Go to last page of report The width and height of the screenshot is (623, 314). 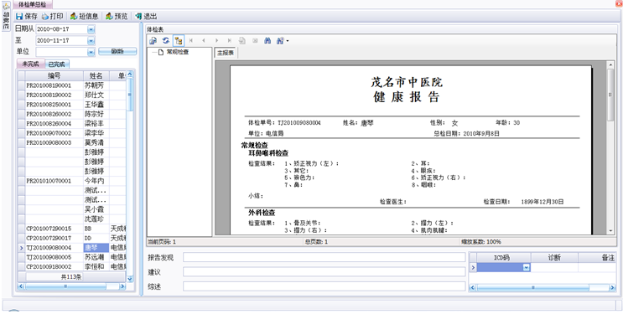click(x=229, y=40)
